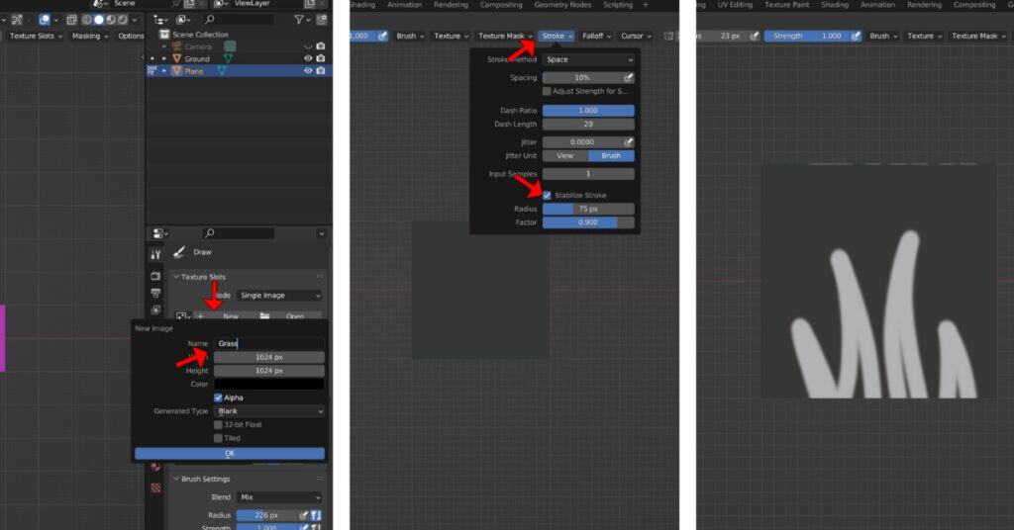Screen dimensions: 1014x530
Task: Click the New texture button
Action: click(x=226, y=316)
